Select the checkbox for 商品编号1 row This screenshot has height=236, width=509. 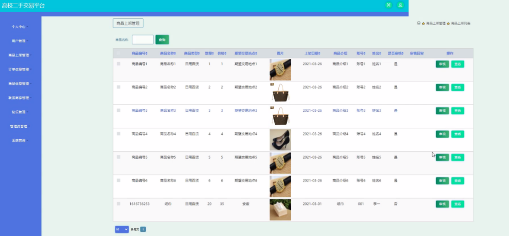119,64
